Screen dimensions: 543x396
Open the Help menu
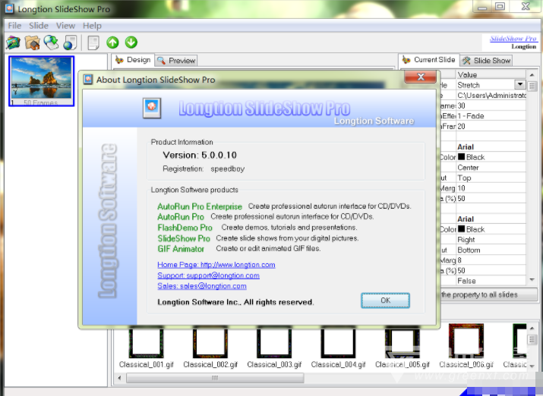(x=92, y=26)
